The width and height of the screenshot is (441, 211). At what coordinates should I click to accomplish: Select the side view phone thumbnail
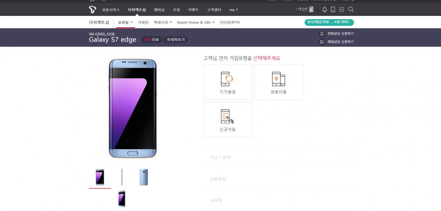[122, 177]
